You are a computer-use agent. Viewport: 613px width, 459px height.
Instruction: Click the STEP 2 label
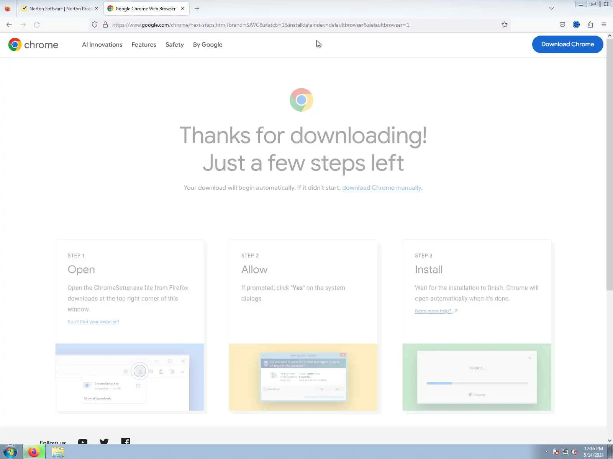250,256
